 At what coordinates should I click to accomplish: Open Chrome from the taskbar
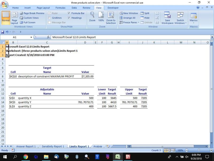25,157
